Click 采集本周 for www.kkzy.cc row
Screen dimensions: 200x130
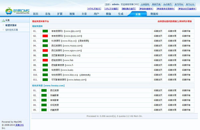tap(172, 75)
